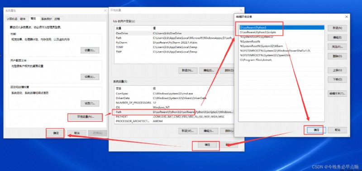The image size is (362, 171).
Task: Close the Edit Environment Variable window
Action: click(x=346, y=17)
